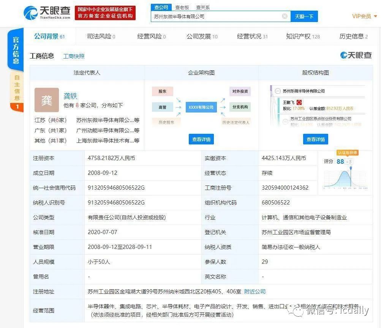This screenshot has height=328, width=381.
Task: Click the insured count value 29
Action: [265, 262]
